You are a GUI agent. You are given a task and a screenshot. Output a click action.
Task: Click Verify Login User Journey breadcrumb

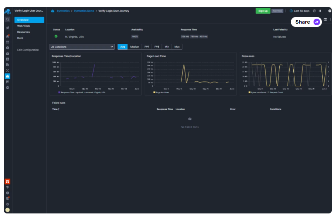coord(114,11)
